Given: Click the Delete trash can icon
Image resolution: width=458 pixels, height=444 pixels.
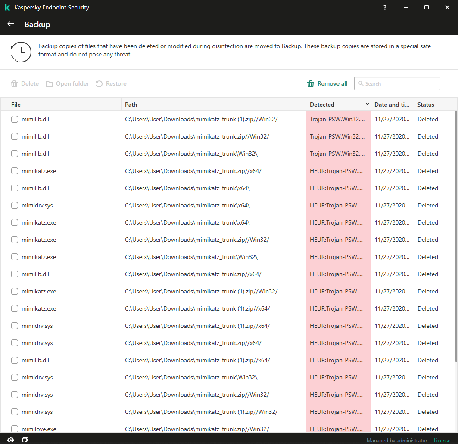Looking at the screenshot, I should 14,84.
